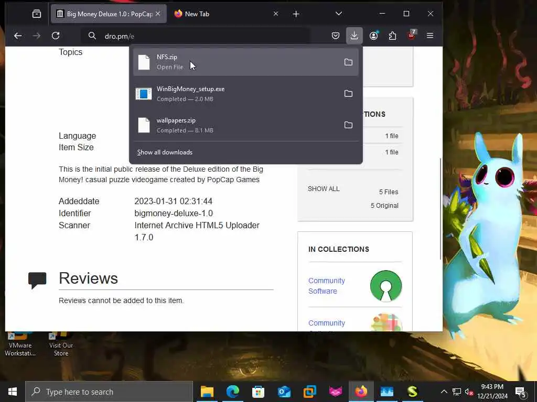Open Microsoft Store from the taskbar

[258, 392]
